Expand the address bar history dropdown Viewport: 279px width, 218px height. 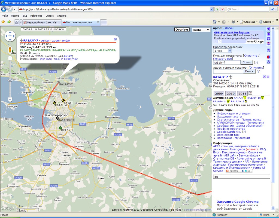tap(211, 9)
